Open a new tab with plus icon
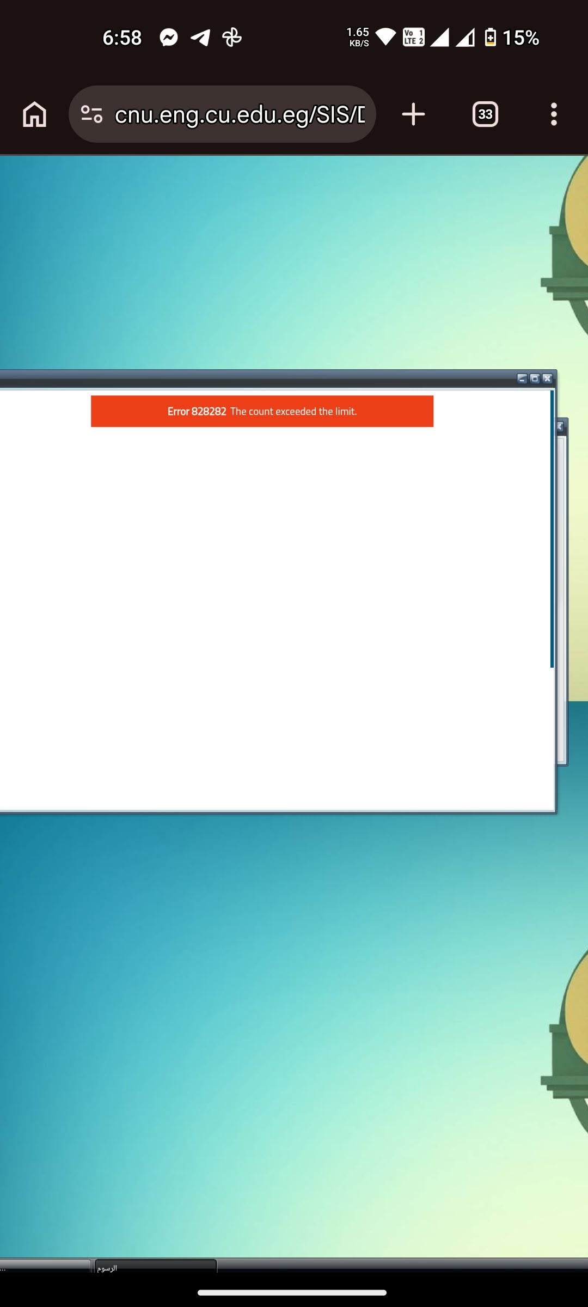This screenshot has height=1307, width=588. [x=413, y=114]
